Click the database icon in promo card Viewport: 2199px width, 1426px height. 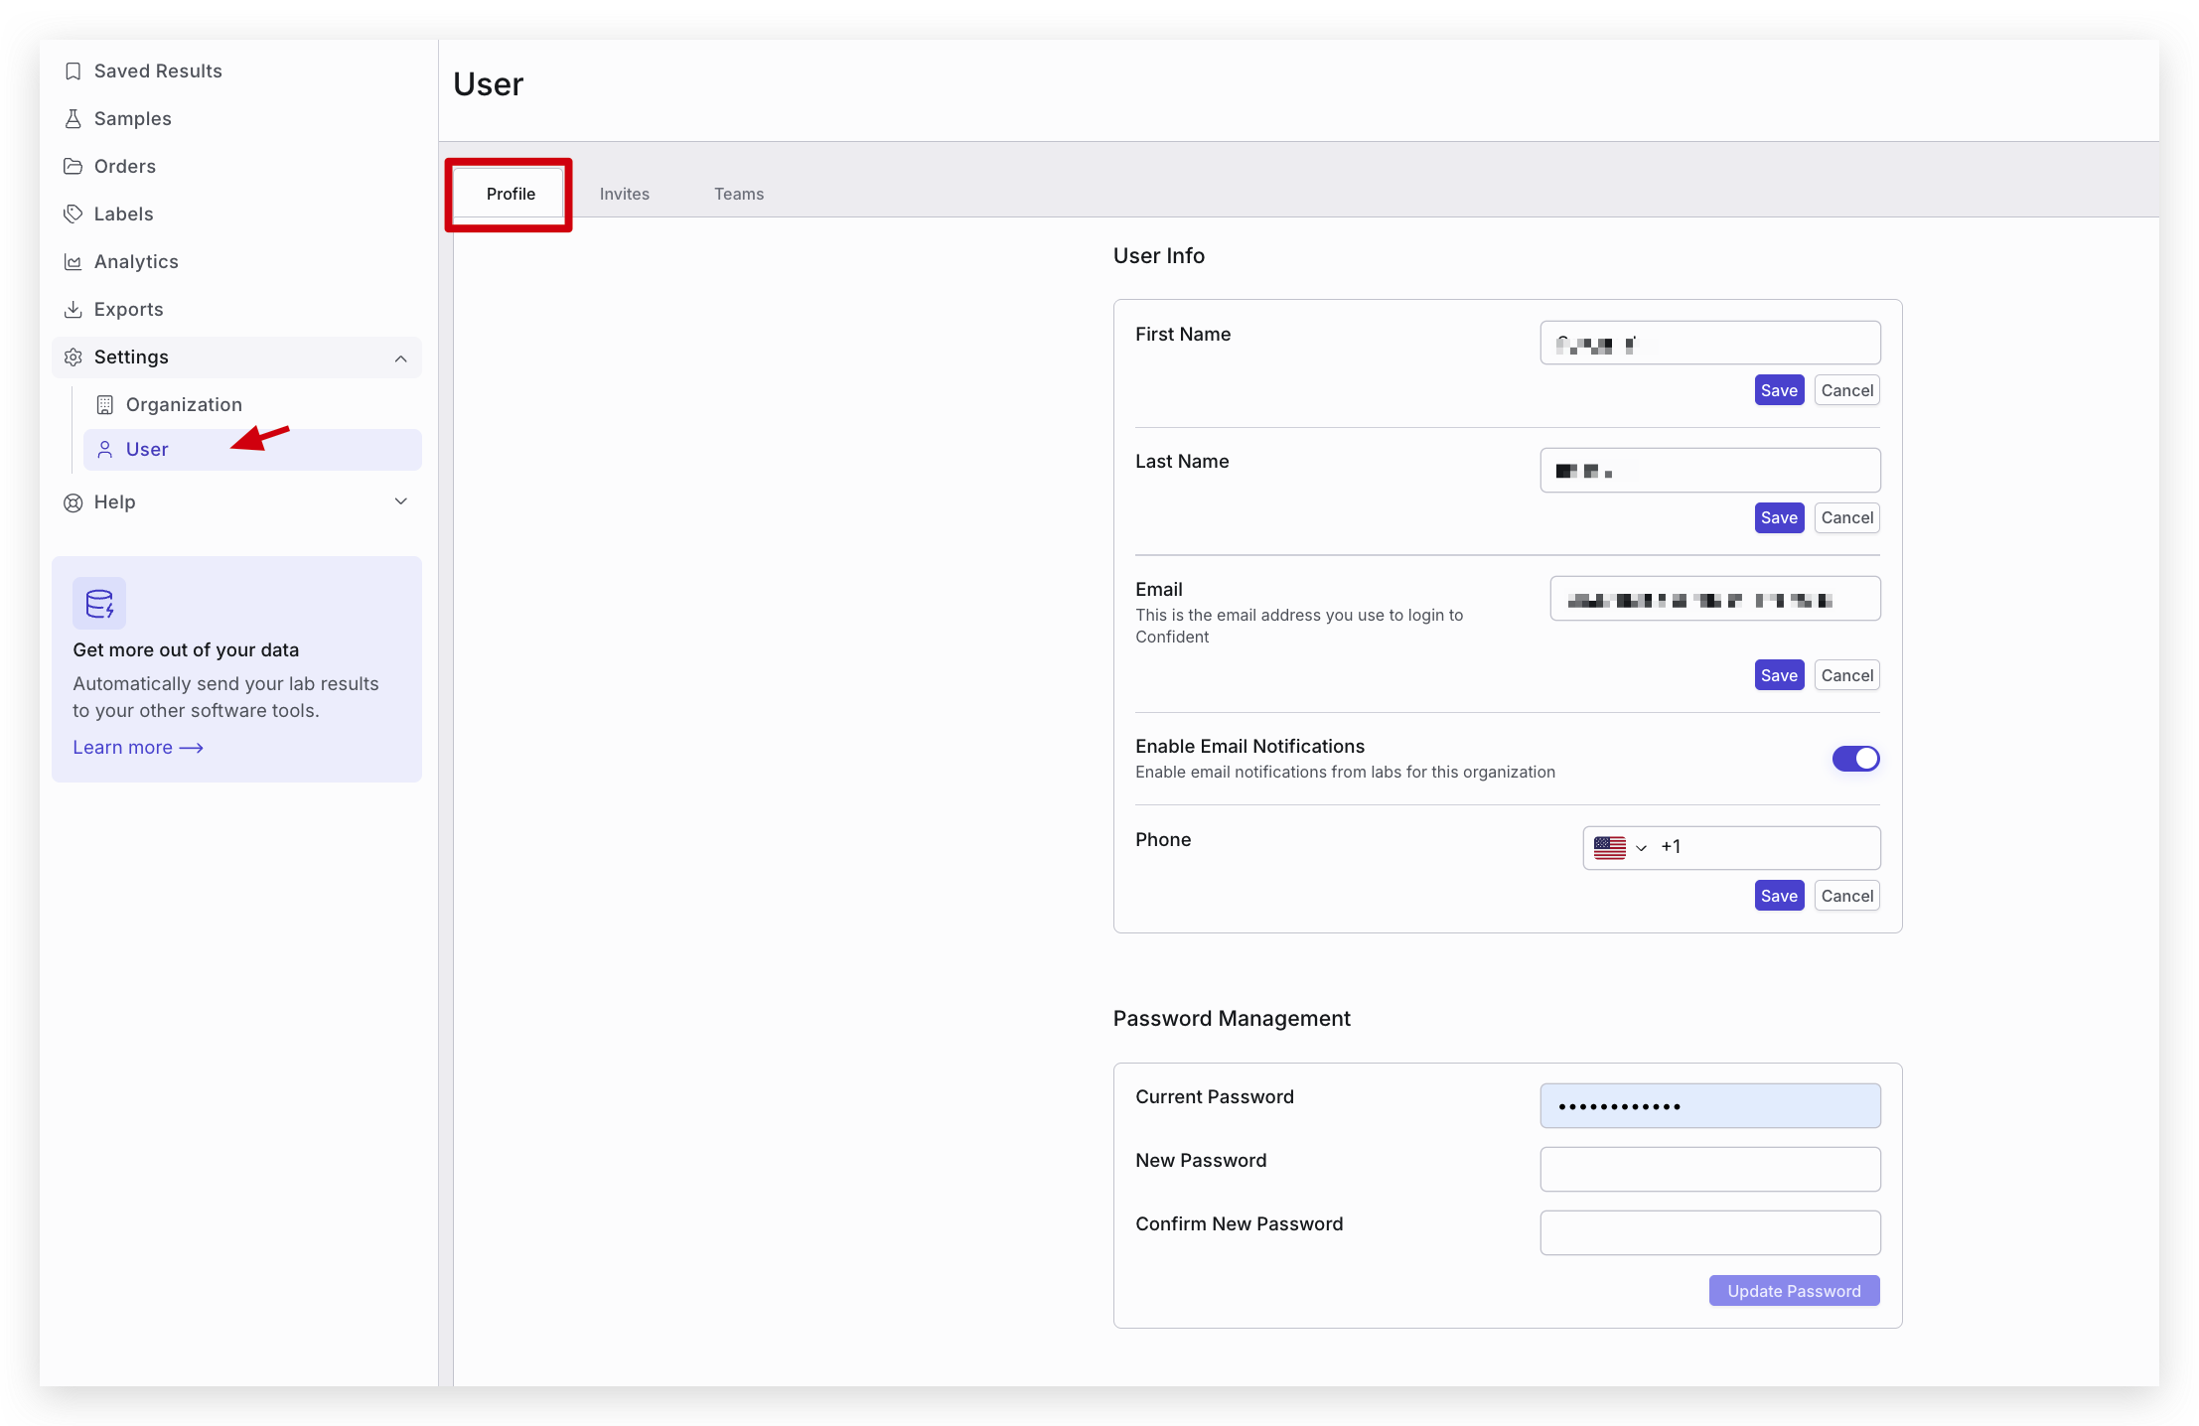pos(99,603)
